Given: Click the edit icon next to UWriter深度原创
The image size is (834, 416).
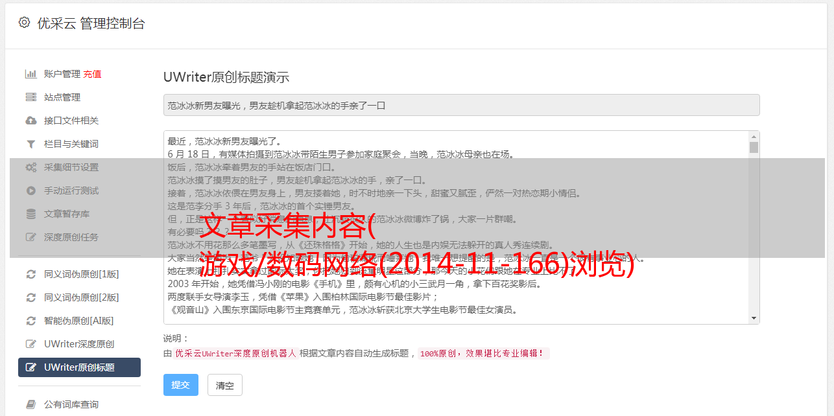Looking at the screenshot, I should coord(30,344).
